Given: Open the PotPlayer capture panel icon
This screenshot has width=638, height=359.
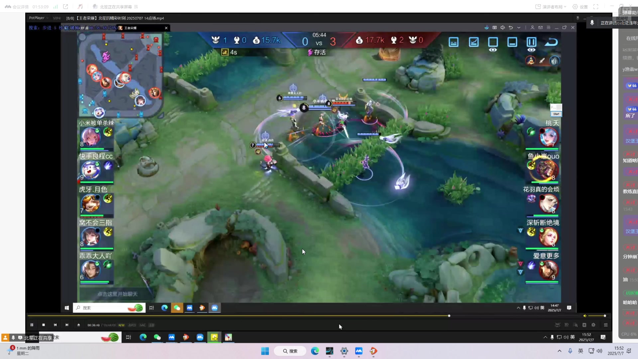Looking at the screenshot, I should (585, 325).
